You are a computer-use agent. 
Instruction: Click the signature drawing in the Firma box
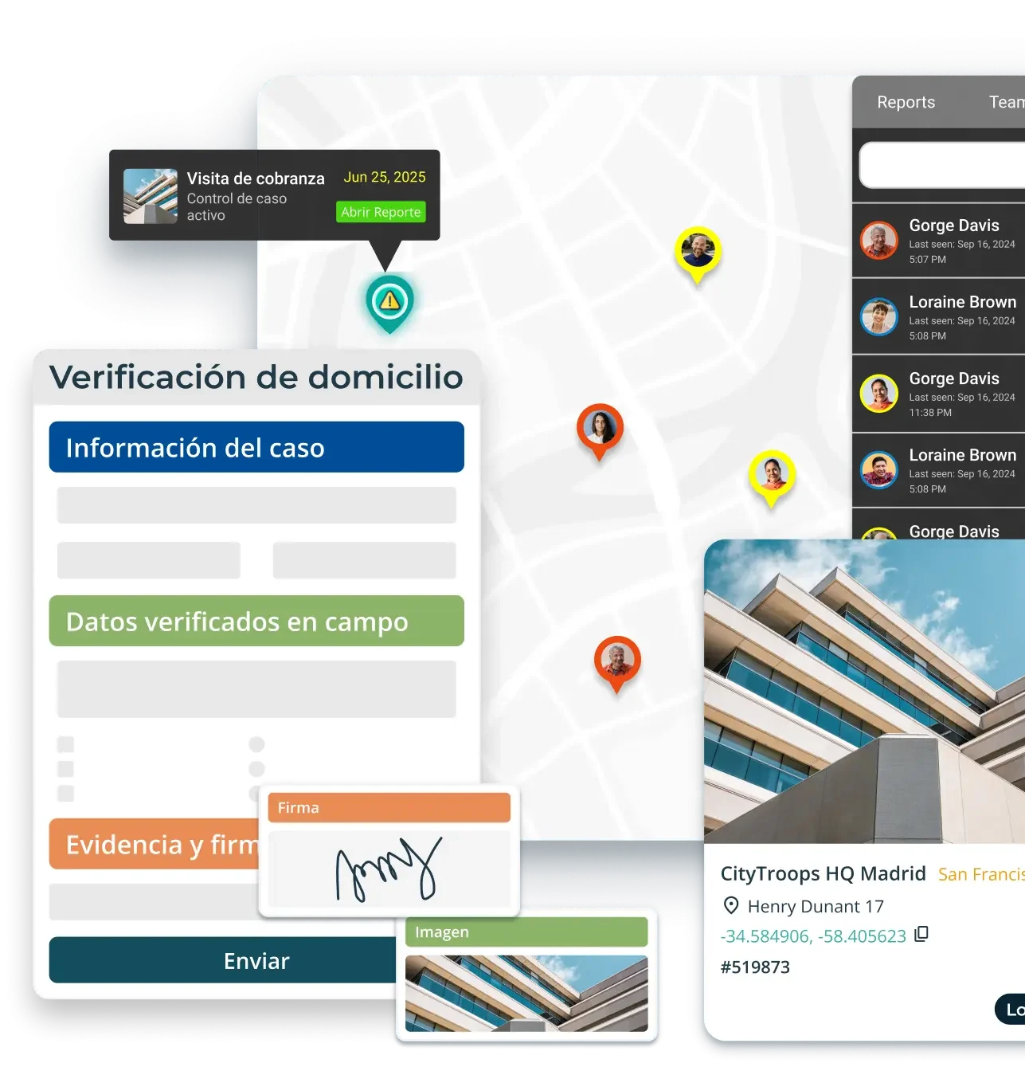(389, 869)
